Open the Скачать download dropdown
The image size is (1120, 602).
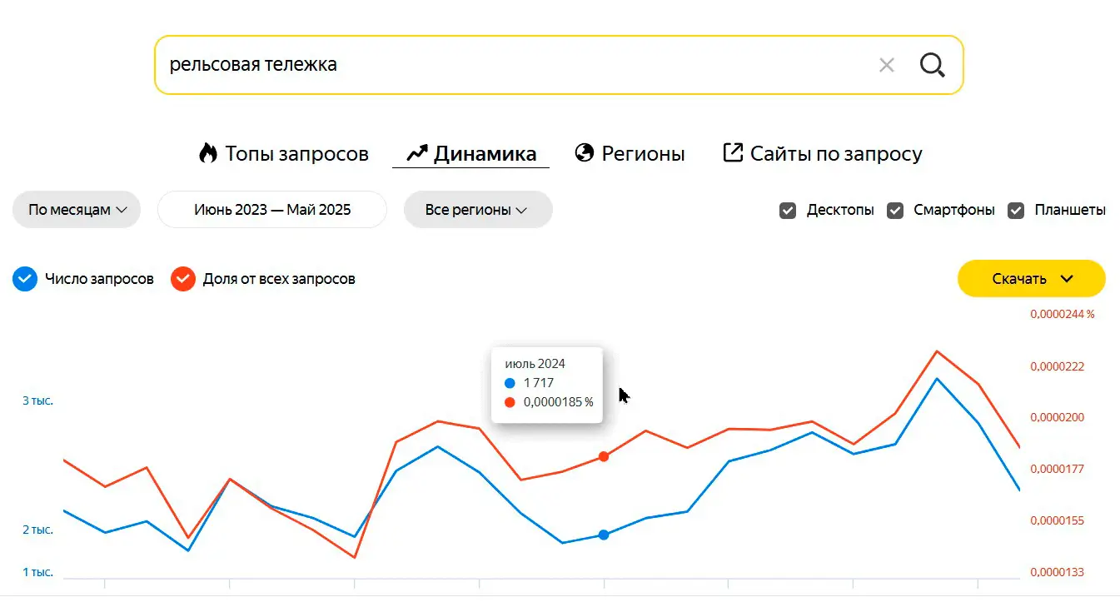click(1031, 279)
